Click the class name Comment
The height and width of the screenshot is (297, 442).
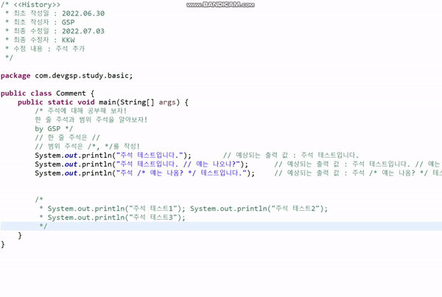click(71, 93)
